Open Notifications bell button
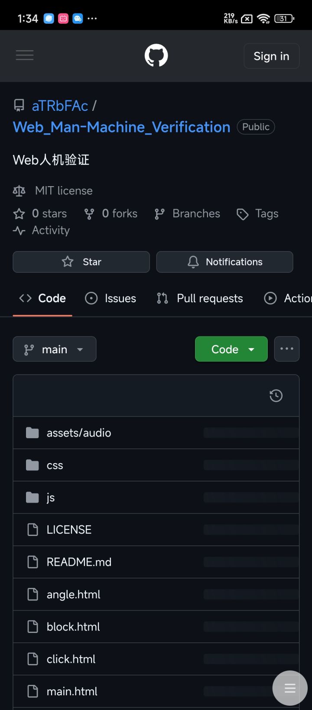This screenshot has height=710, width=312. click(224, 262)
